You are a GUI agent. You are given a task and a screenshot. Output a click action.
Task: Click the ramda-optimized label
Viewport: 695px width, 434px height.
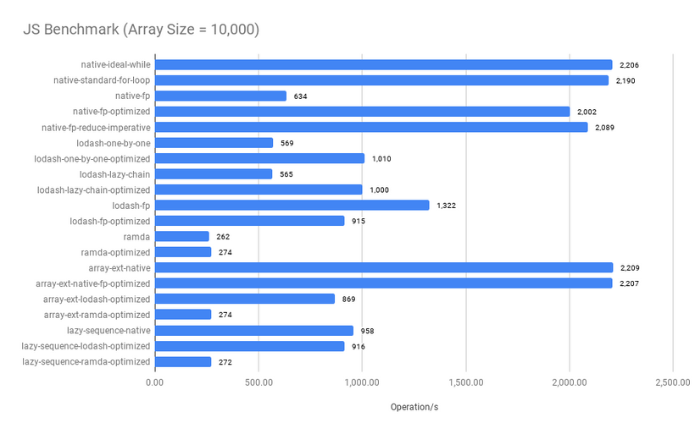pyautogui.click(x=115, y=252)
